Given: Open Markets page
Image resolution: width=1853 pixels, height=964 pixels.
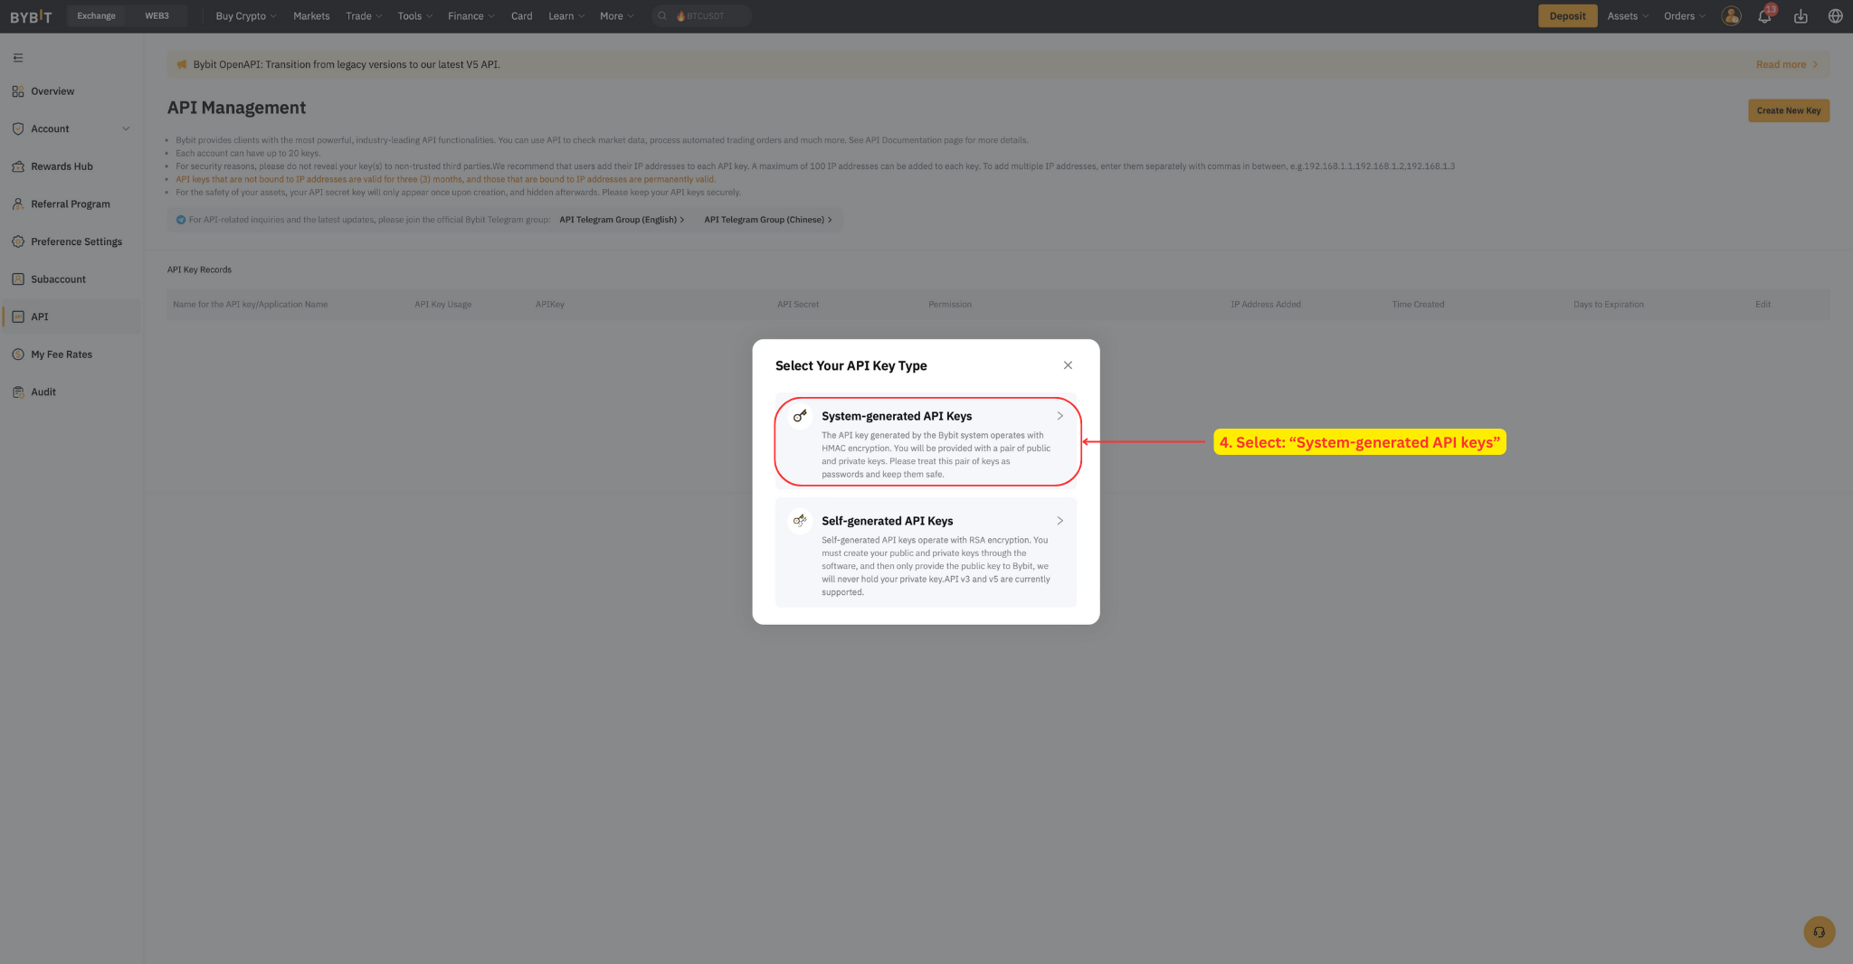Looking at the screenshot, I should pyautogui.click(x=311, y=16).
